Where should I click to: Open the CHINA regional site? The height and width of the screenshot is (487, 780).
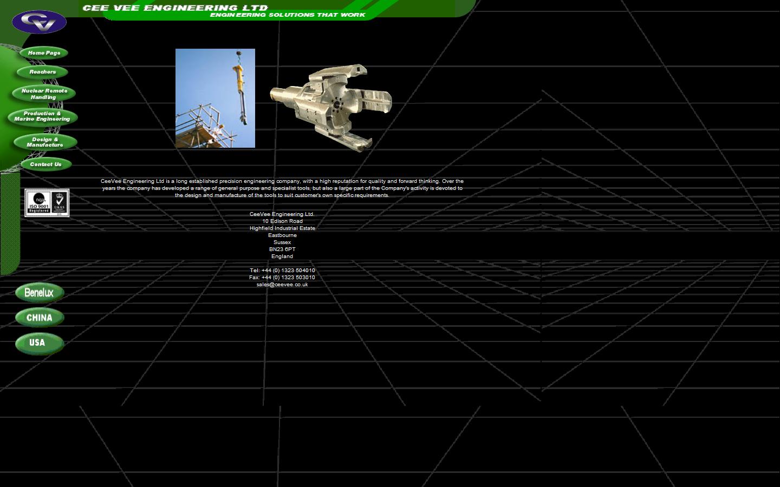pos(38,318)
